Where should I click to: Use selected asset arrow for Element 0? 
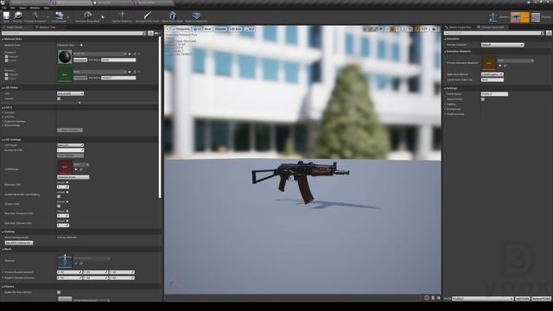point(130,54)
